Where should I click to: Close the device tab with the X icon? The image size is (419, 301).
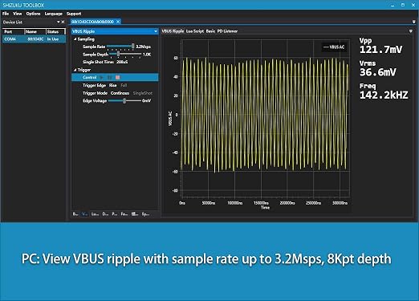point(118,22)
